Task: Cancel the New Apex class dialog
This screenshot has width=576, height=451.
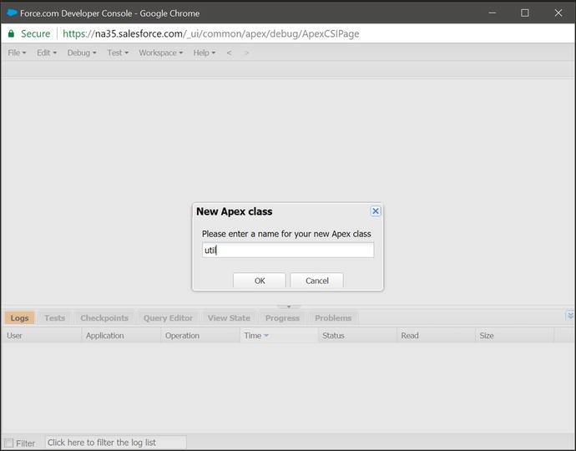Action: (316, 281)
